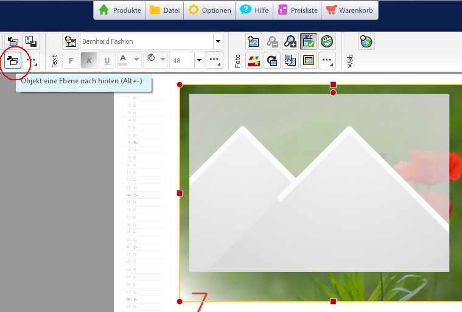The width and height of the screenshot is (462, 312).
Task: Add a frame to the photo
Action: coord(309,61)
